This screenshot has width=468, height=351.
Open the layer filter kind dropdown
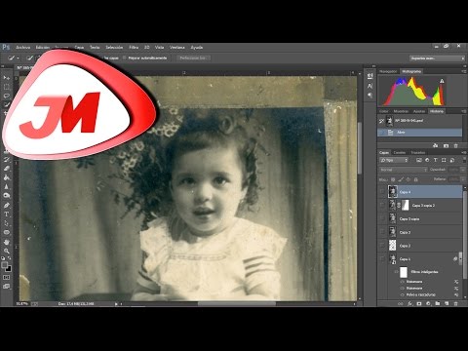[x=394, y=160]
